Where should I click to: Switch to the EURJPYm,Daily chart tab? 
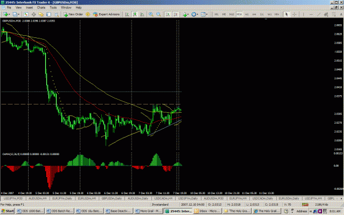click(x=62, y=199)
